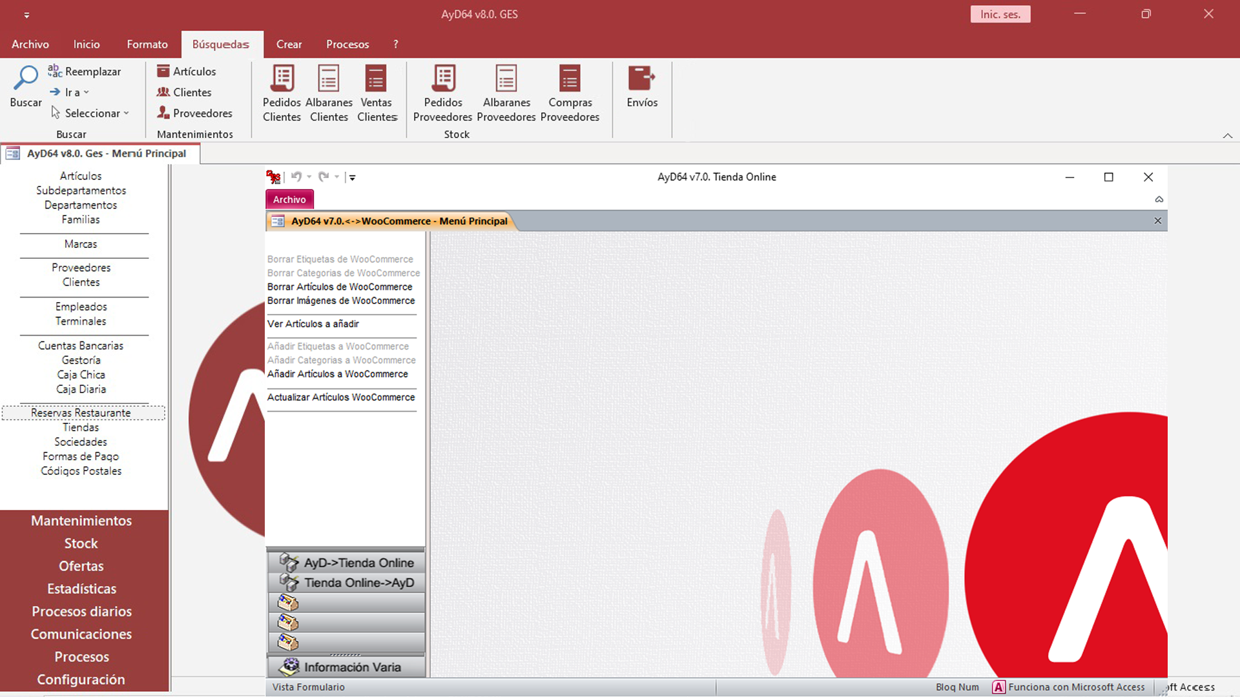Open Archivo menu in Tienda Online window
The image size is (1240, 697).
click(289, 199)
